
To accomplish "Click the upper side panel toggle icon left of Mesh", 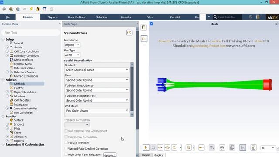I will [144, 27].
